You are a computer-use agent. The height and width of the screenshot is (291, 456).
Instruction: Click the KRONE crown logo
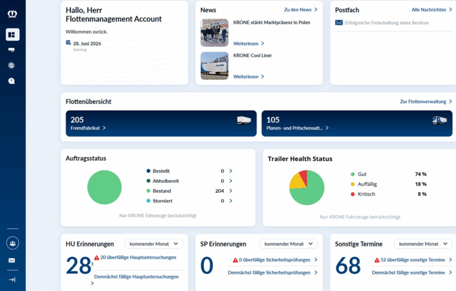coord(12,14)
